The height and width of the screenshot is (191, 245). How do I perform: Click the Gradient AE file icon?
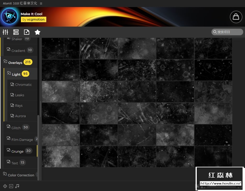click(8, 49)
